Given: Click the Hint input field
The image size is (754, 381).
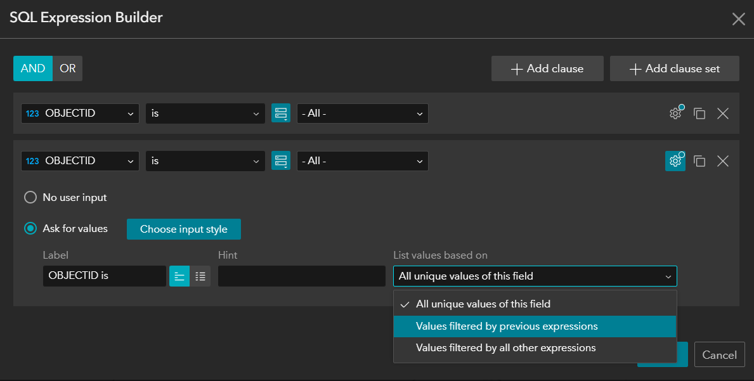Looking at the screenshot, I should pyautogui.click(x=301, y=276).
